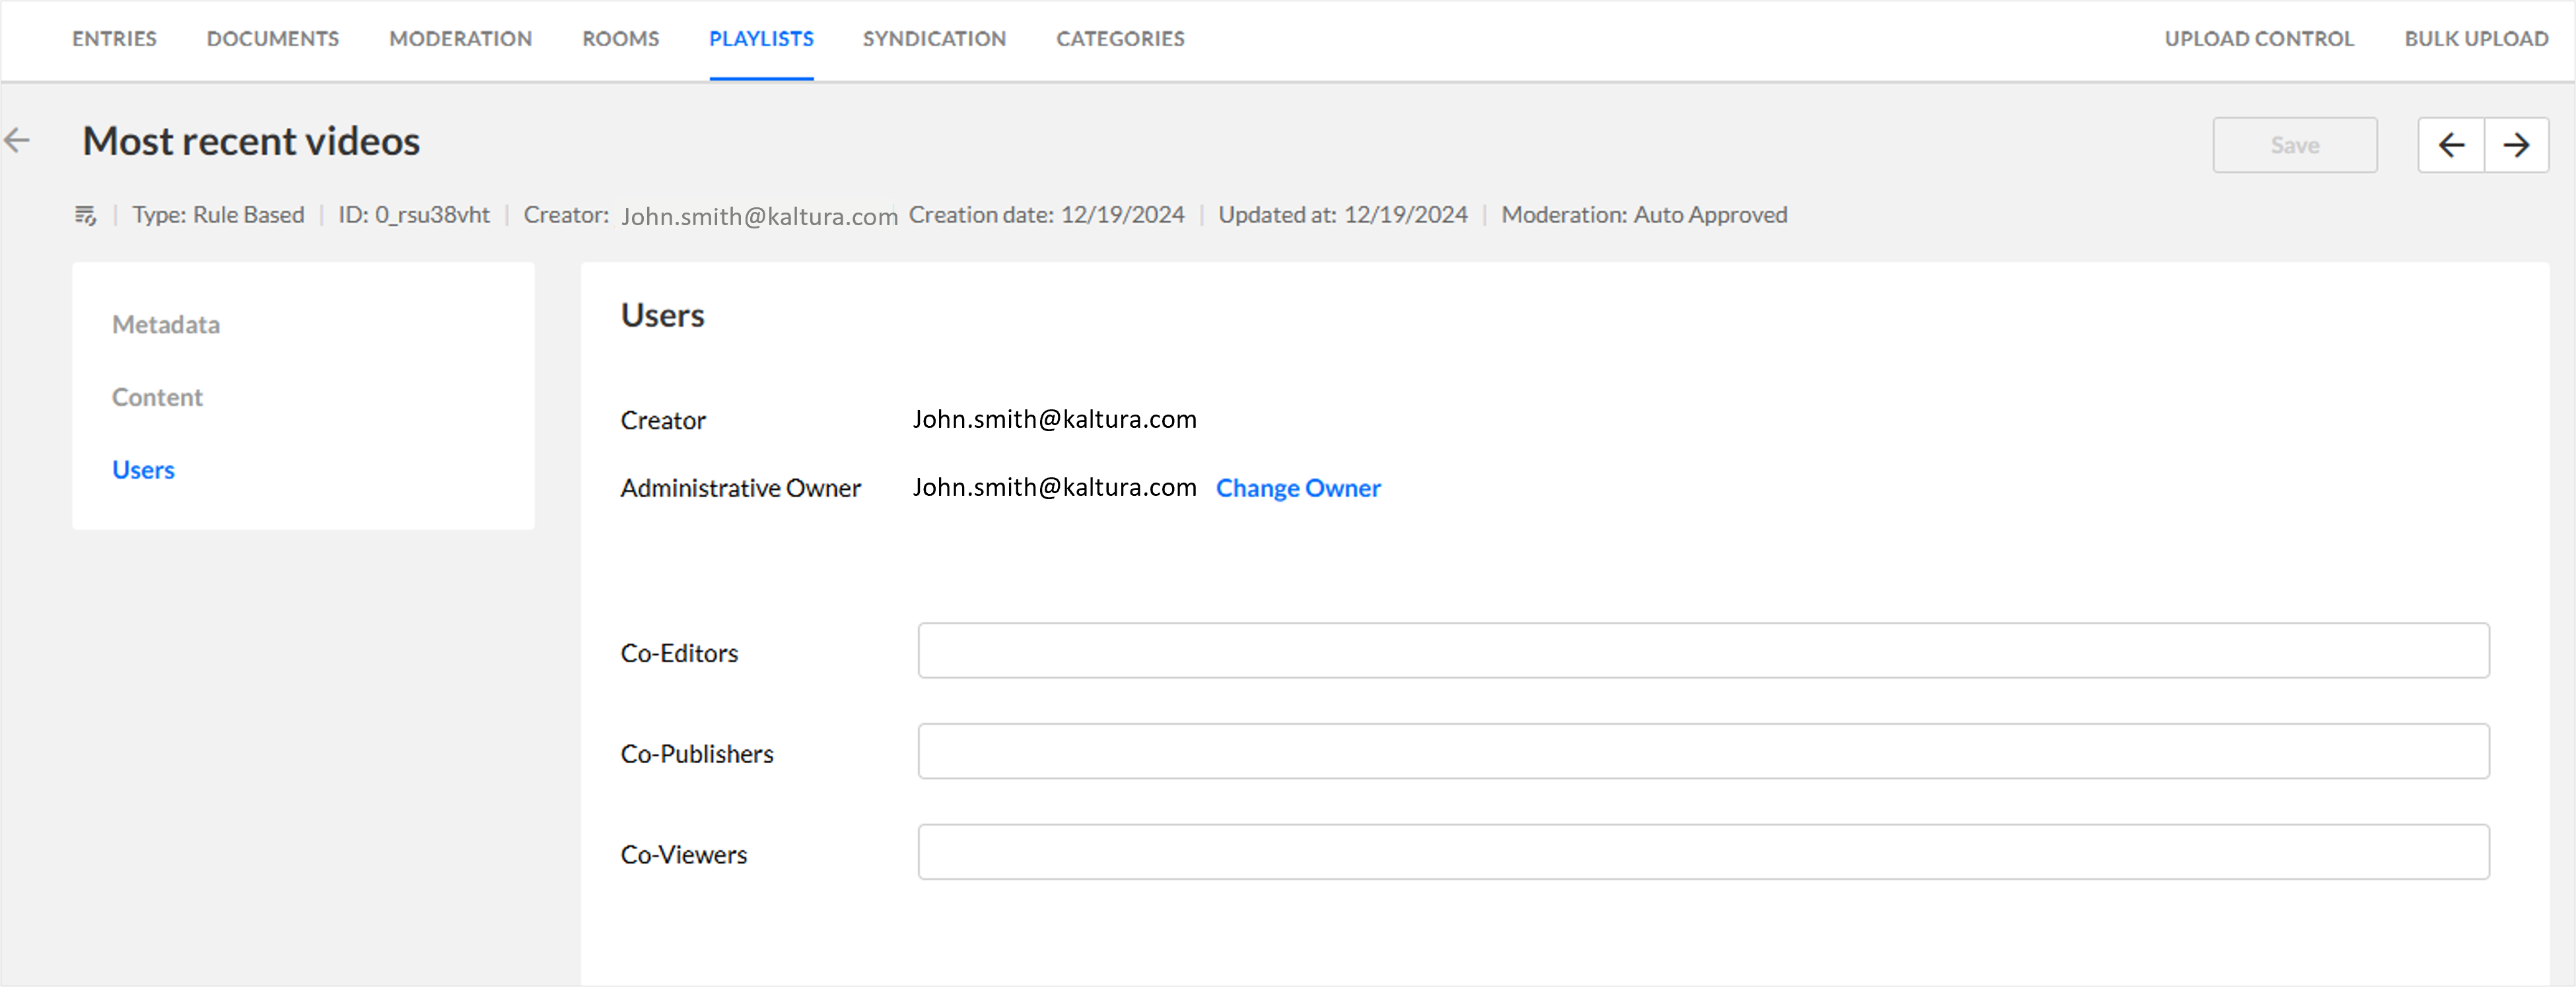Click the Playlists tab
The image size is (2576, 987).
(761, 39)
